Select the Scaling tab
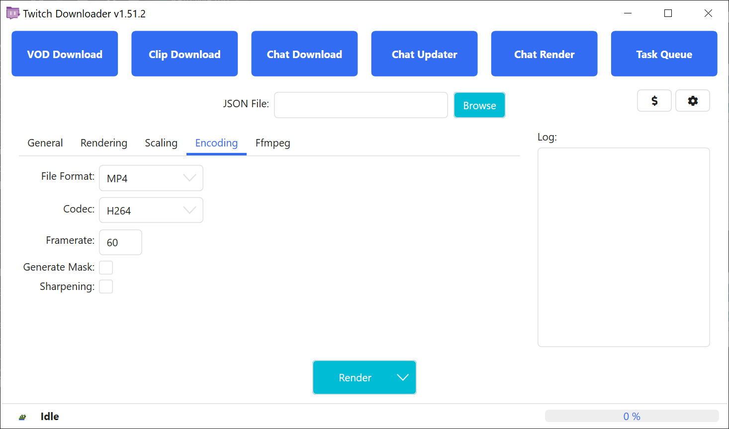 click(161, 143)
